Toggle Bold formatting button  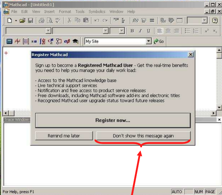(132, 31)
